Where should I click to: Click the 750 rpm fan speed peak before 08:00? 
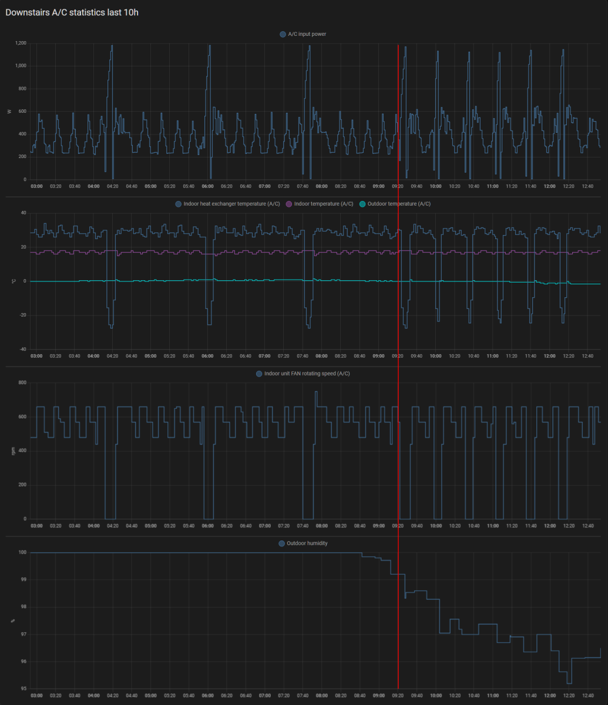(316, 392)
